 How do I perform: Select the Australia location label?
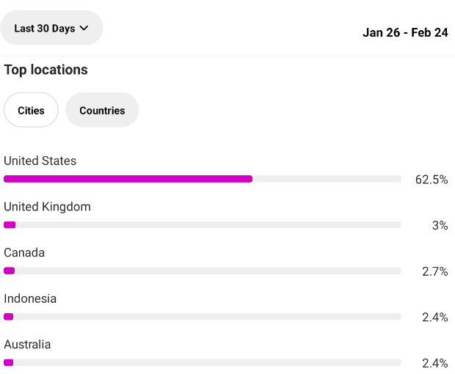point(29,344)
